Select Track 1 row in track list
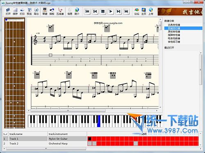The image size is (205, 153). (x=45, y=139)
